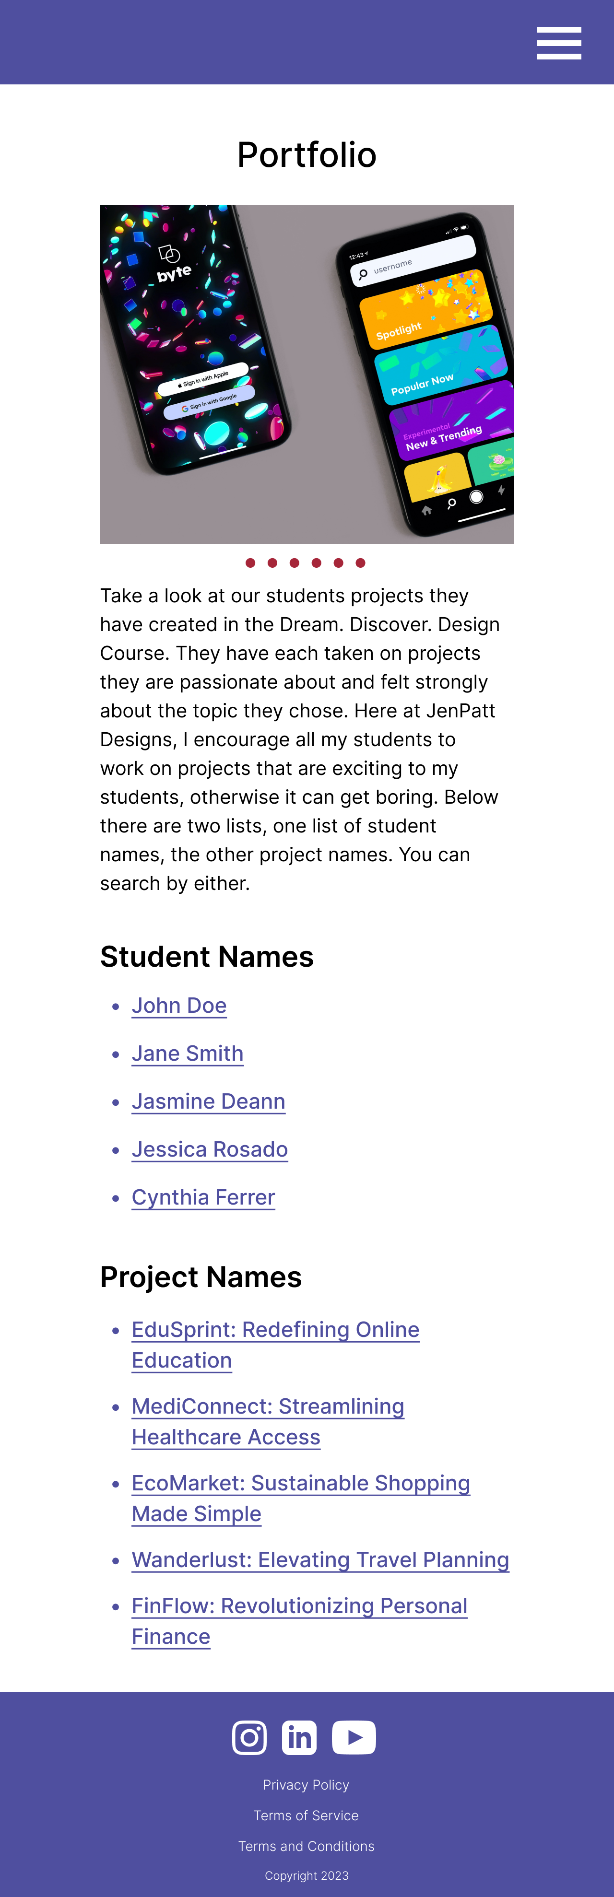The height and width of the screenshot is (1897, 614).
Task: View Jessica Rosado's profile link
Action: (210, 1149)
